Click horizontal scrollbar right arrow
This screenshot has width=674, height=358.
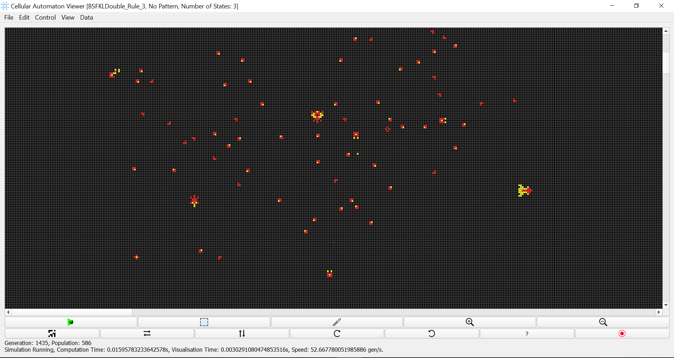[659, 312]
